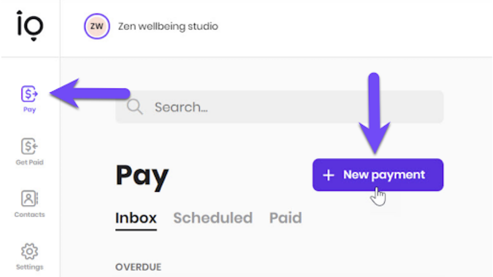Click the Get Paid label in sidebar
Viewport: 493px width, 277px height.
(x=29, y=162)
